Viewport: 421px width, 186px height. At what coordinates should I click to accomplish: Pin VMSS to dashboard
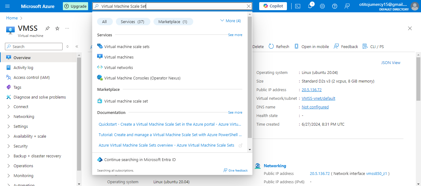pyautogui.click(x=47, y=28)
